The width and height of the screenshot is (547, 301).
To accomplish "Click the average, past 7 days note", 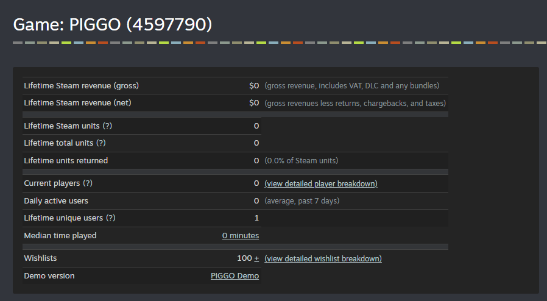I will click(x=302, y=201).
